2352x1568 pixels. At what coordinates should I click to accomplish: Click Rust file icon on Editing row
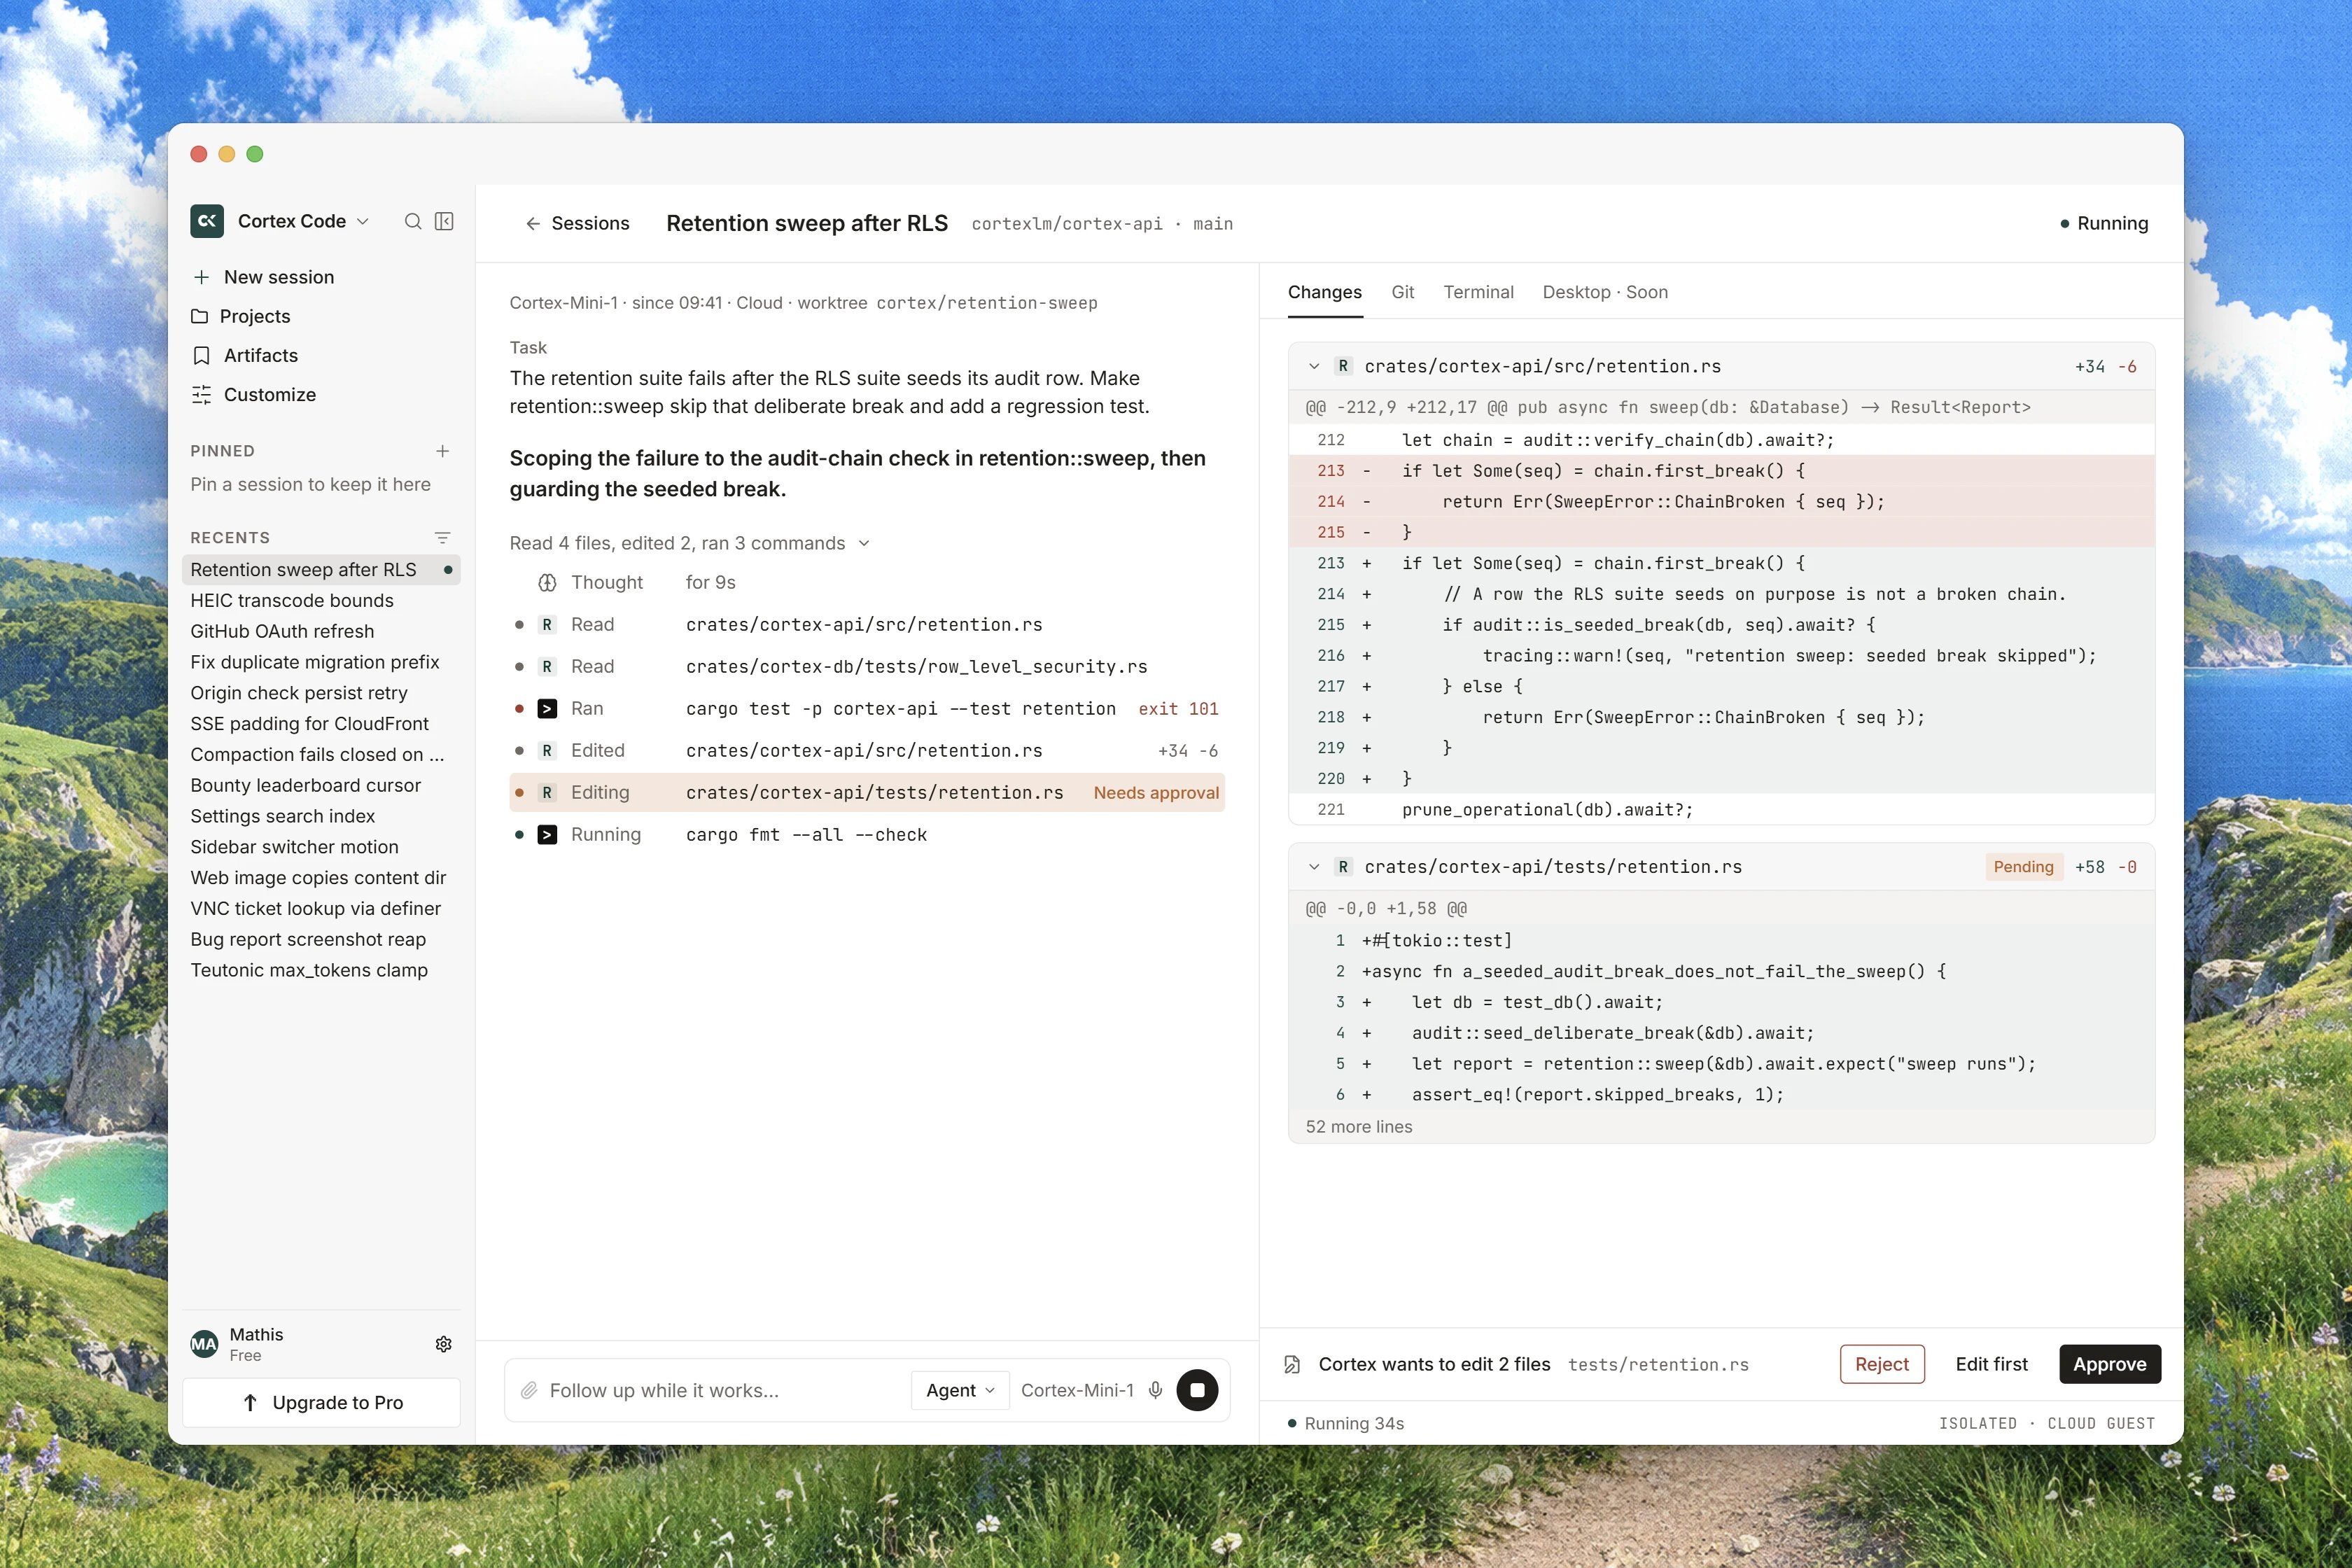click(x=547, y=793)
